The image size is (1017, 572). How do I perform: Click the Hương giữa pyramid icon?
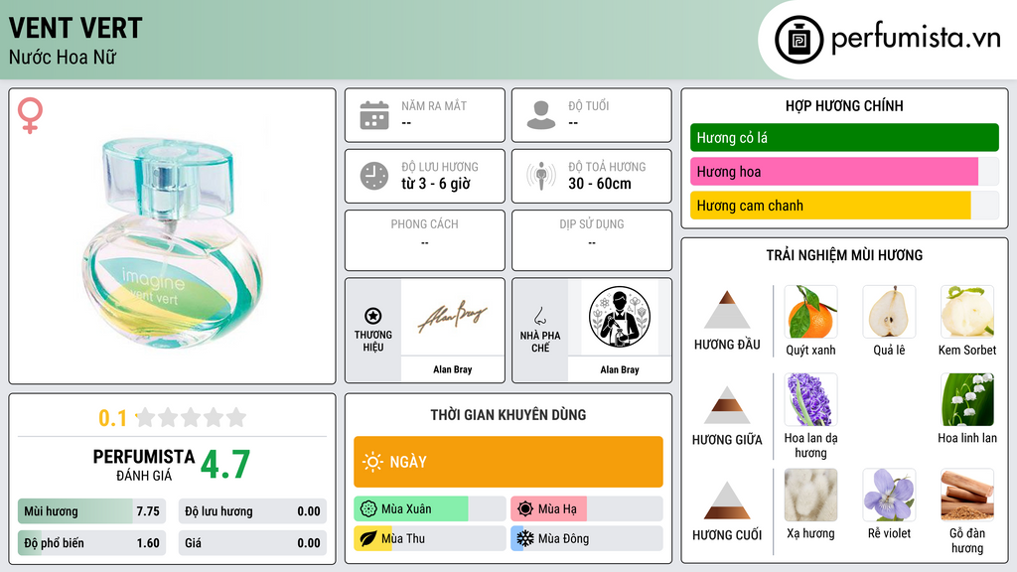click(727, 405)
